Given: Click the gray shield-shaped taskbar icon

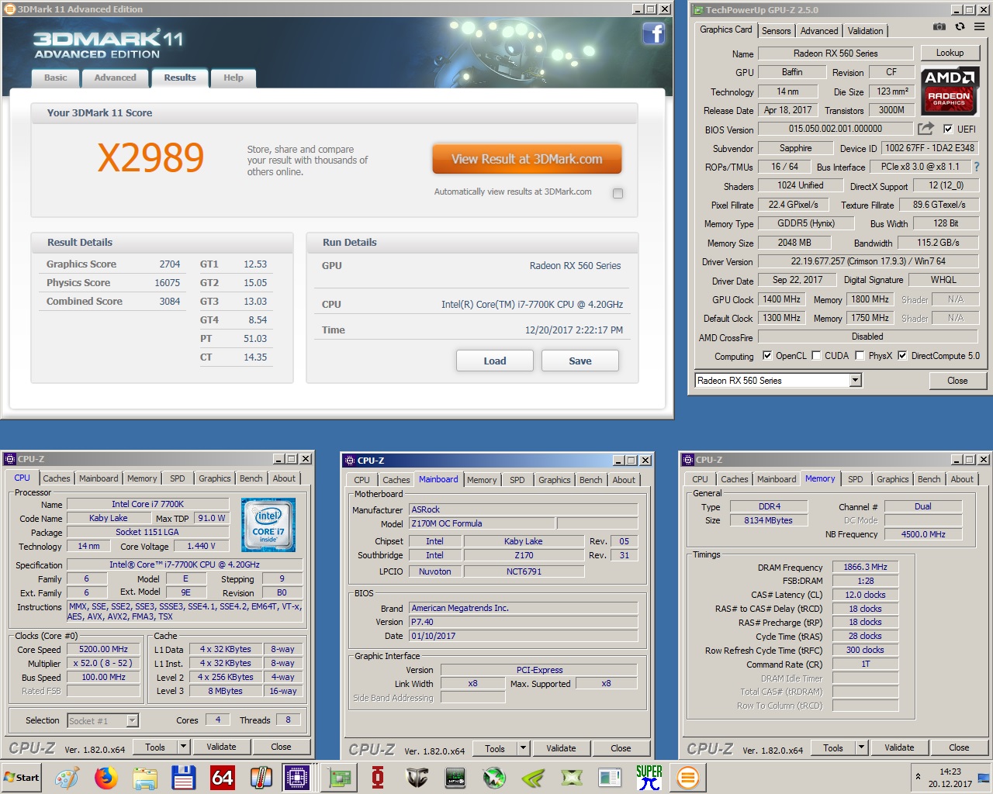Looking at the screenshot, I should coord(417,777).
